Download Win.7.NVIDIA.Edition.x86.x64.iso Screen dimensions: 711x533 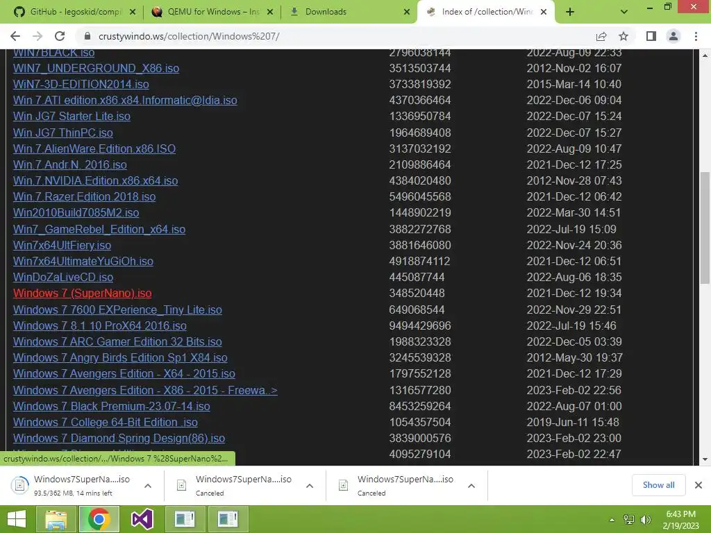click(x=95, y=180)
